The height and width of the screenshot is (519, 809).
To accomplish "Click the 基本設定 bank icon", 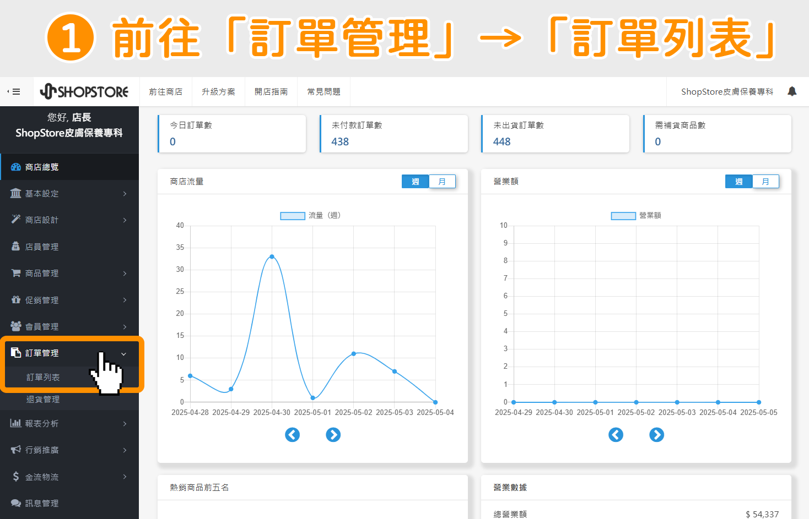I will 16,193.
